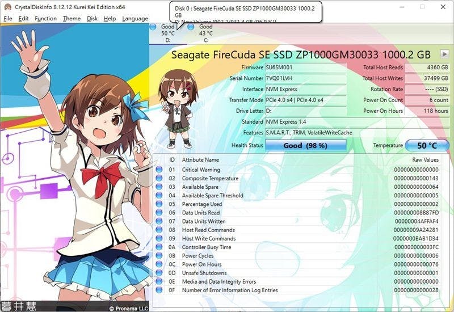
Task: Click the ID column header
Action: pos(172,160)
